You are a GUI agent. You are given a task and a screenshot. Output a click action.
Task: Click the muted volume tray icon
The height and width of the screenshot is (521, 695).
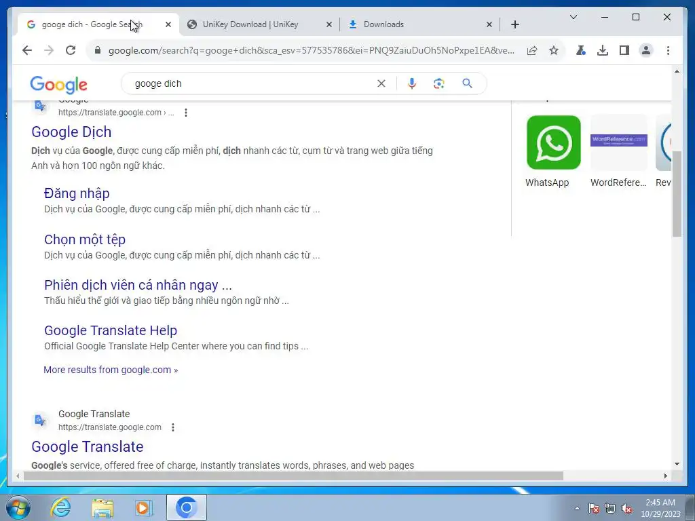(626, 508)
